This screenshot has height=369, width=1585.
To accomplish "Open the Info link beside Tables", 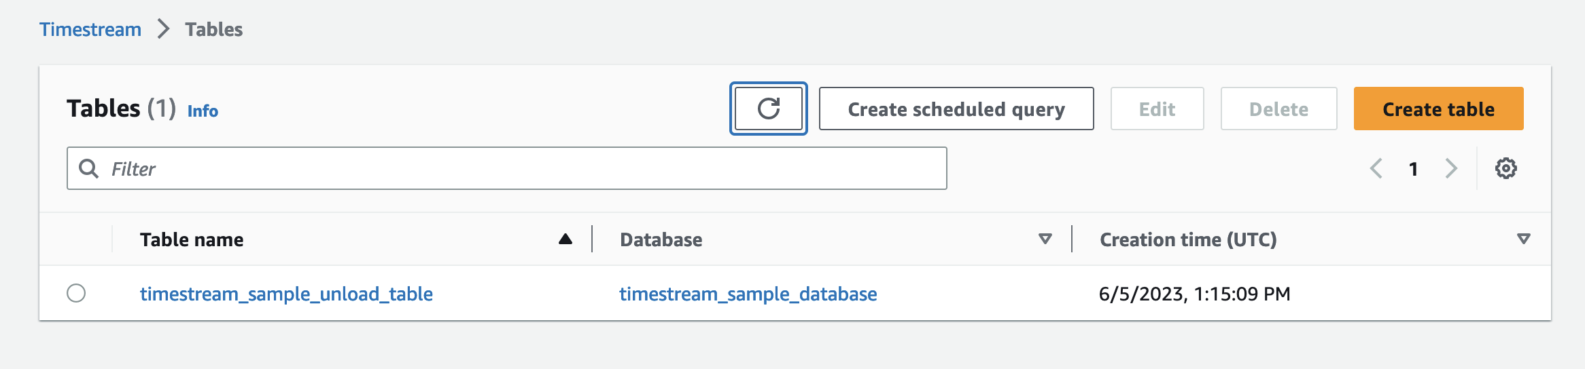I will 203,111.
